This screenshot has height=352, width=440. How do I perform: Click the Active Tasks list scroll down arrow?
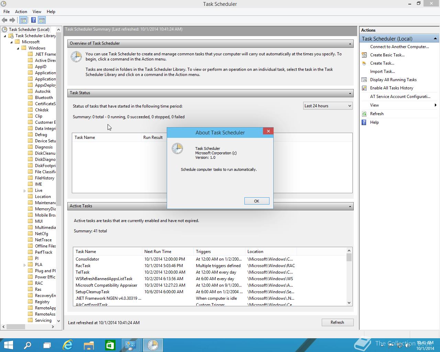pyautogui.click(x=349, y=303)
